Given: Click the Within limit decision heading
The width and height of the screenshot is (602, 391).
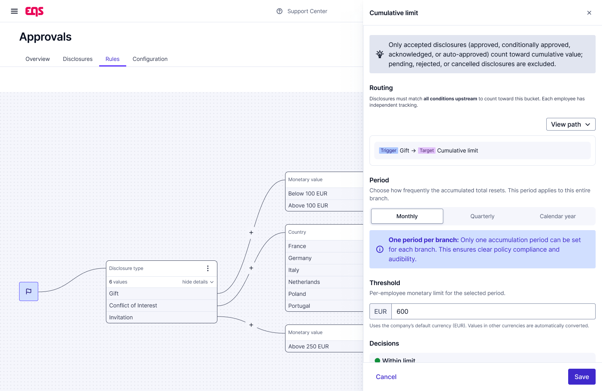Looking at the screenshot, I should [x=399, y=360].
